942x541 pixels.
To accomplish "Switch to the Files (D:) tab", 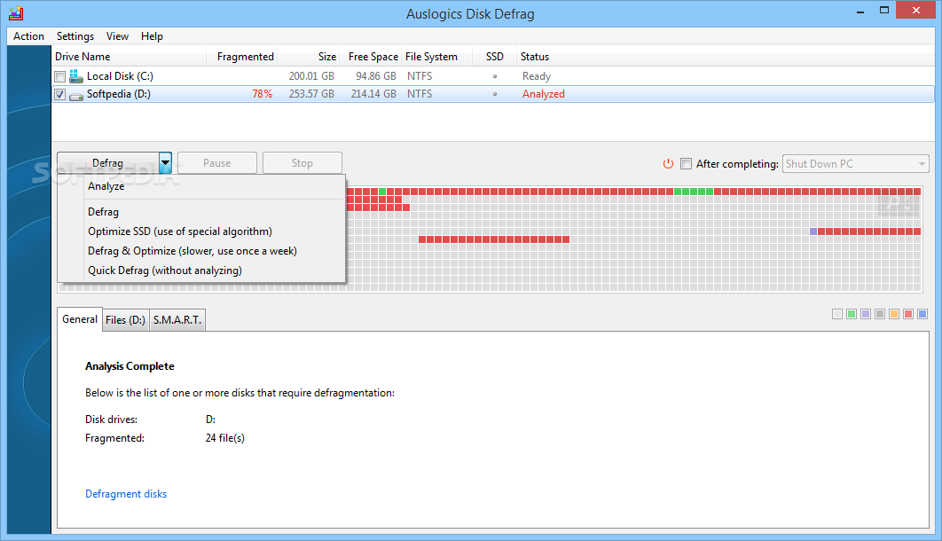I will tap(126, 320).
